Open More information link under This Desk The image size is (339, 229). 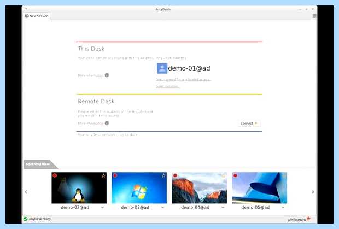(91, 75)
